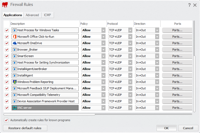Image resolution: width=200 pixels, height=133 pixels.
Task: Confirm with the OK button
Action: click(x=166, y=128)
